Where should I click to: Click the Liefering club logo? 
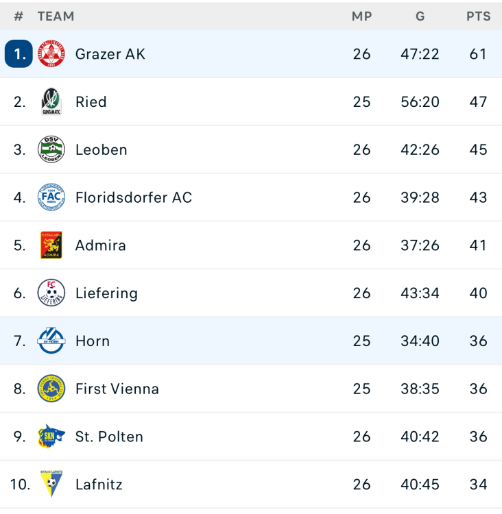[x=51, y=293]
